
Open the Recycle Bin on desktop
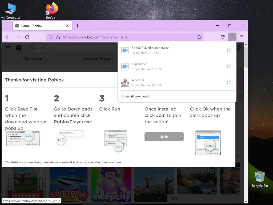260,179
